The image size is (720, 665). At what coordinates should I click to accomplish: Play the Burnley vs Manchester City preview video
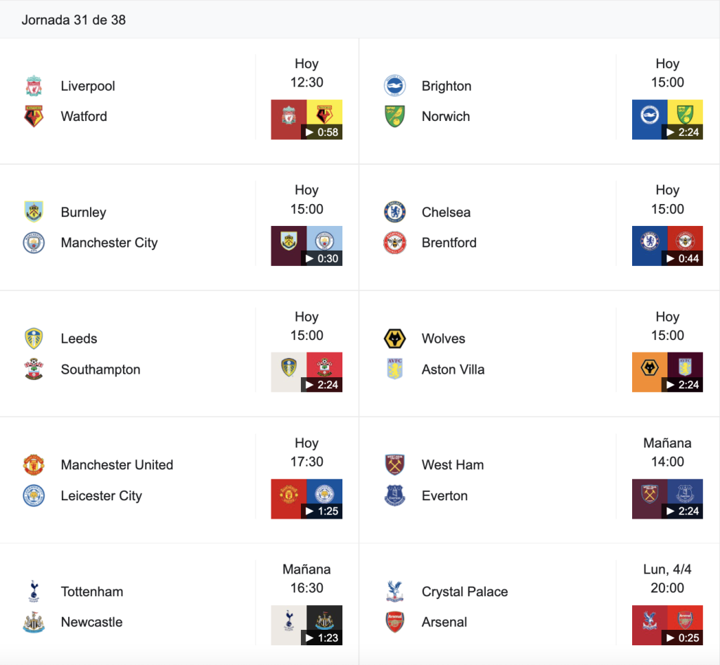[307, 246]
